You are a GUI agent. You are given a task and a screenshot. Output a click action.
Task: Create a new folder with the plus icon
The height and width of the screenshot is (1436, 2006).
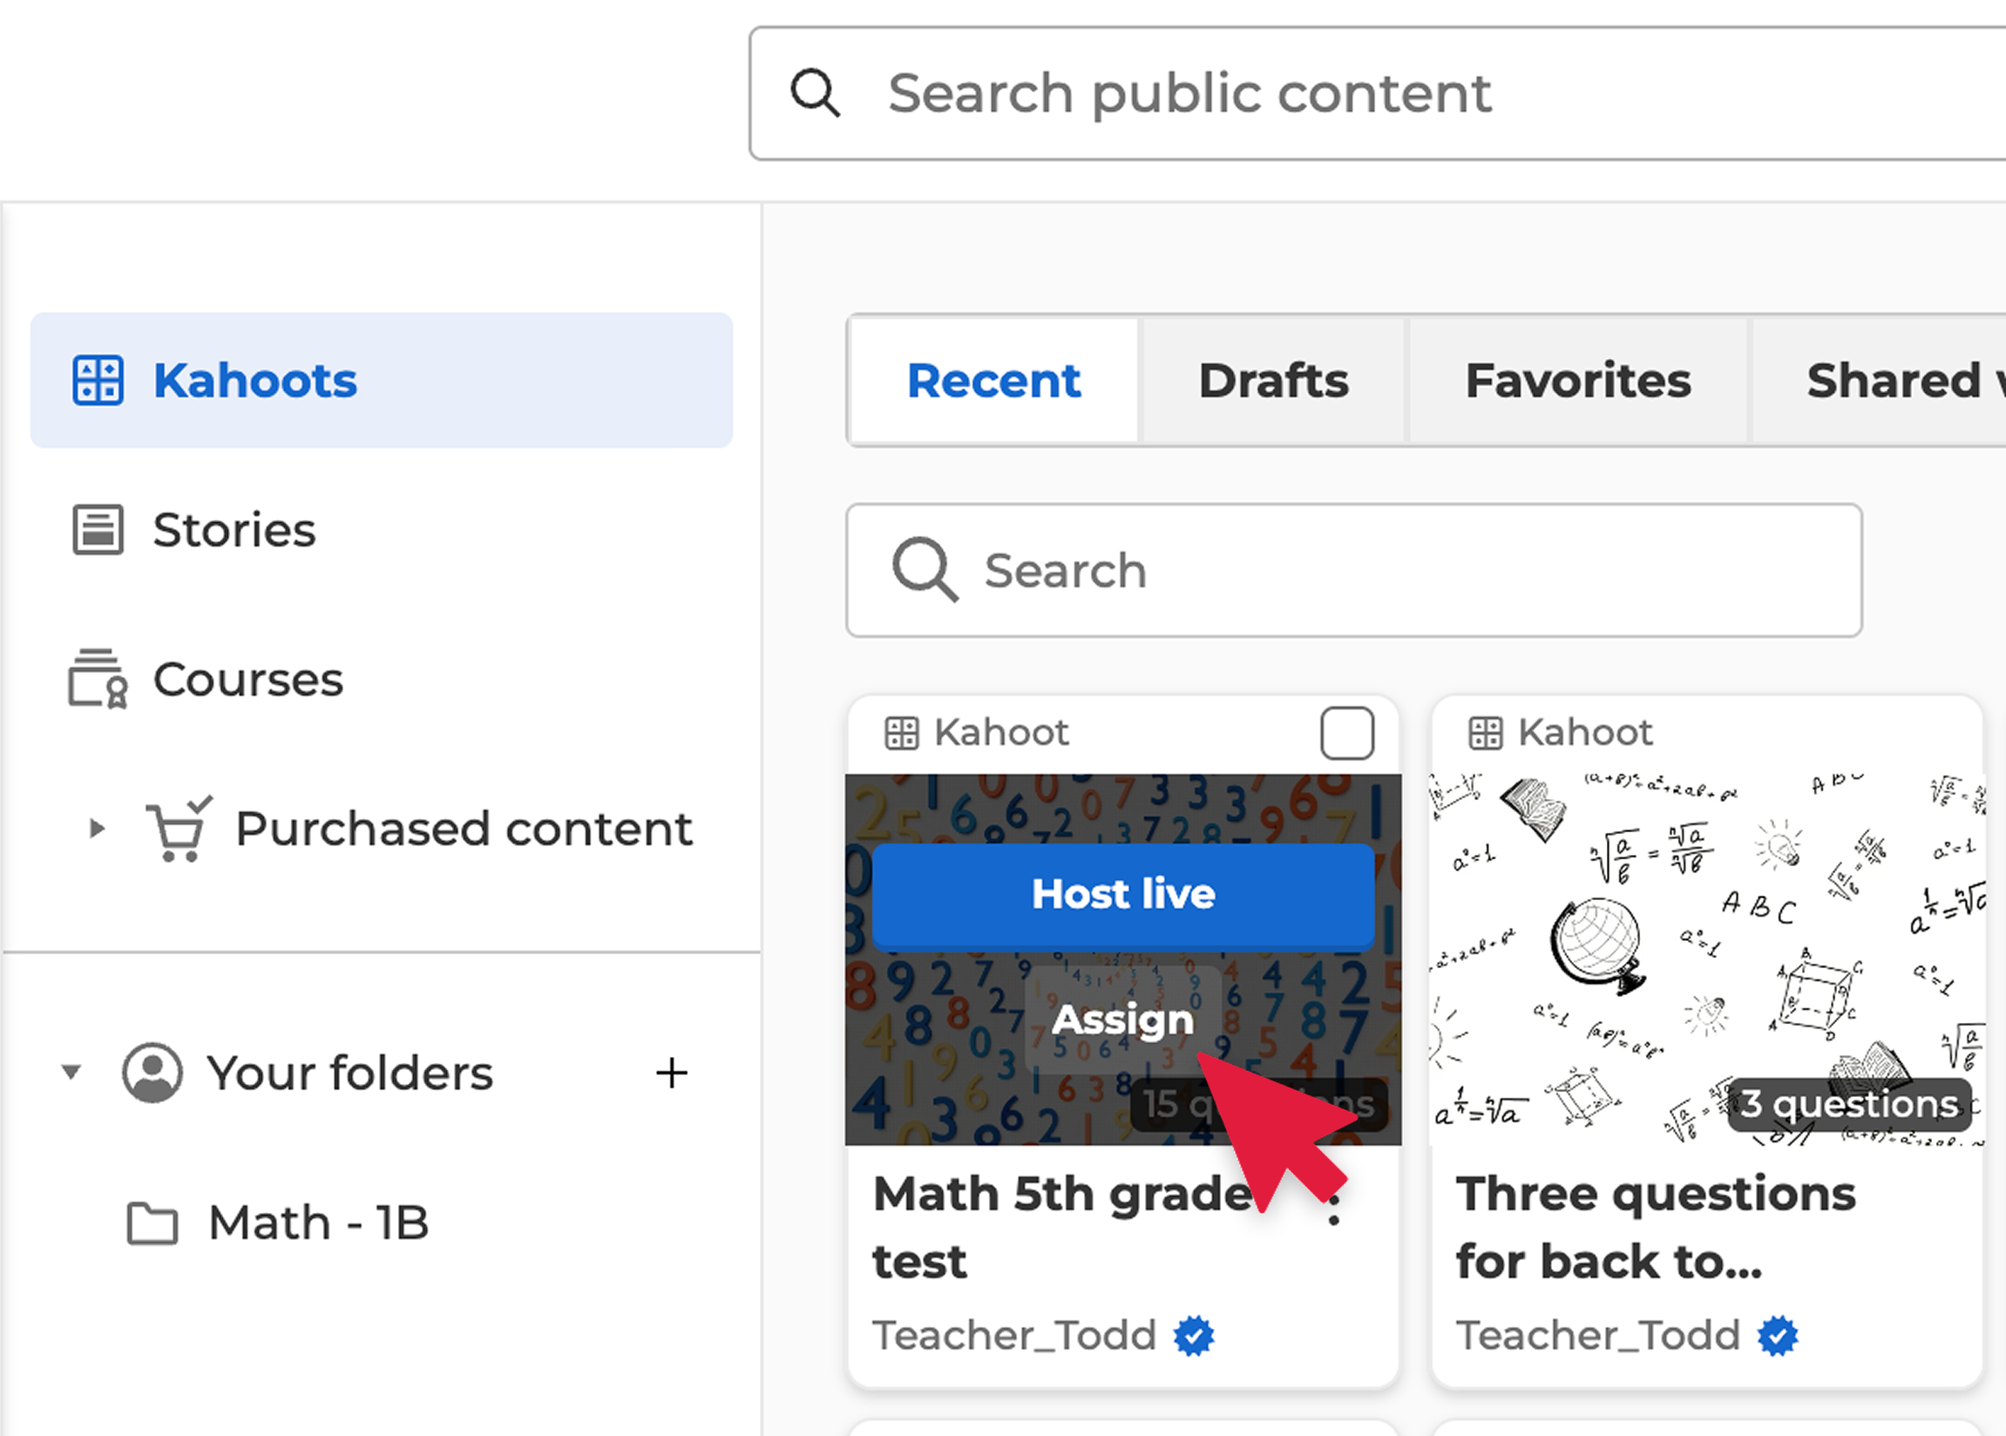pos(672,1072)
